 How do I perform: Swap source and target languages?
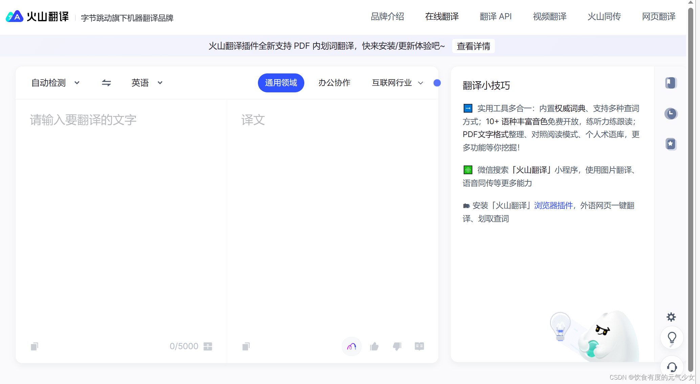click(106, 83)
